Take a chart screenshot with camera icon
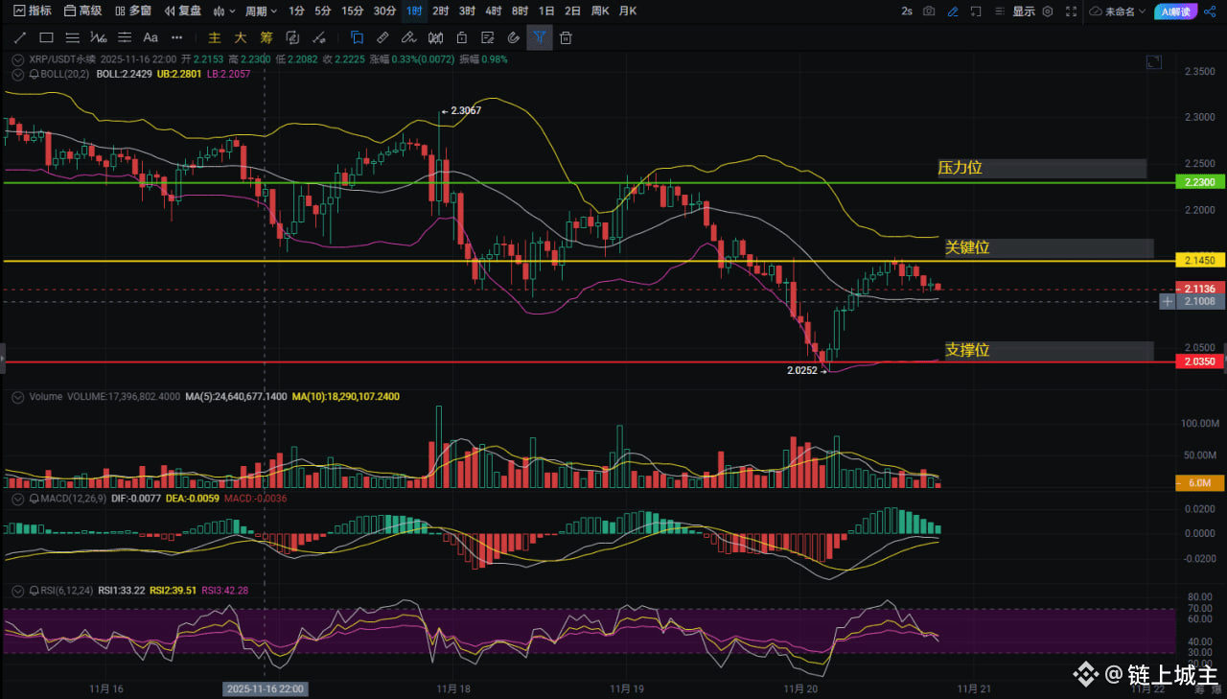Viewport: 1227px width, 699px height. point(929,12)
